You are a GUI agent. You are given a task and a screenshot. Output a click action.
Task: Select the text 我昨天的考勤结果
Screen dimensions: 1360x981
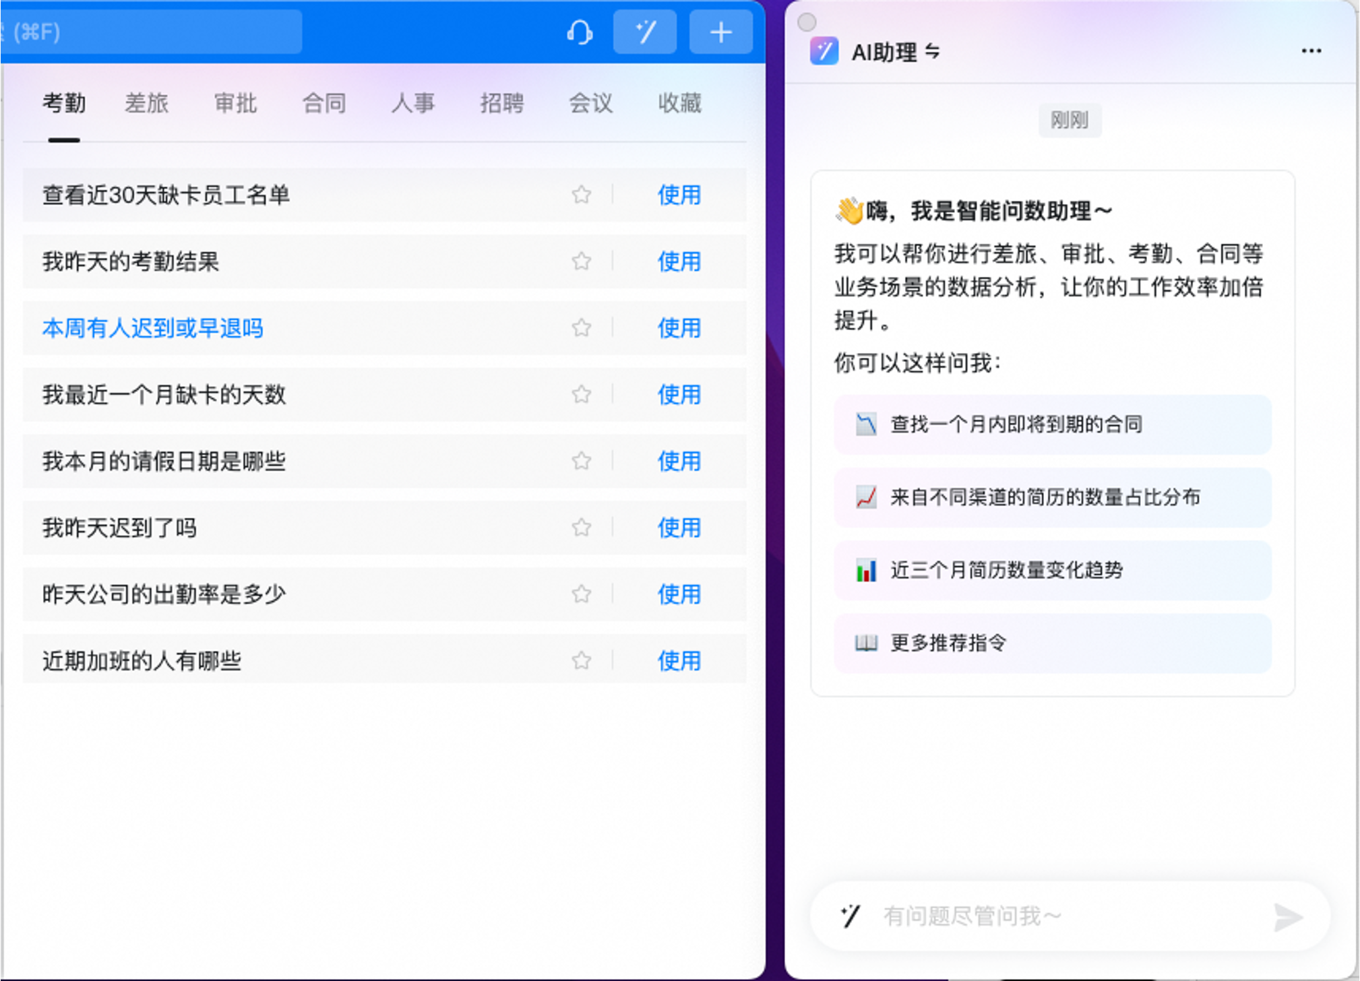(131, 261)
